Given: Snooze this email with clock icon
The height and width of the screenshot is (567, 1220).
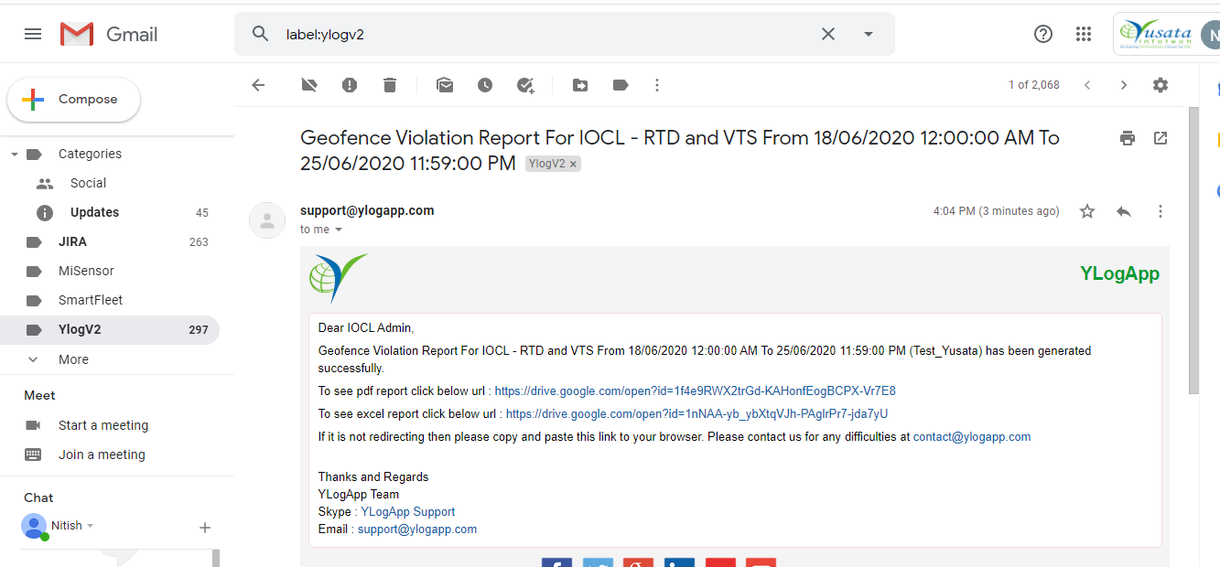Looking at the screenshot, I should pos(485,85).
